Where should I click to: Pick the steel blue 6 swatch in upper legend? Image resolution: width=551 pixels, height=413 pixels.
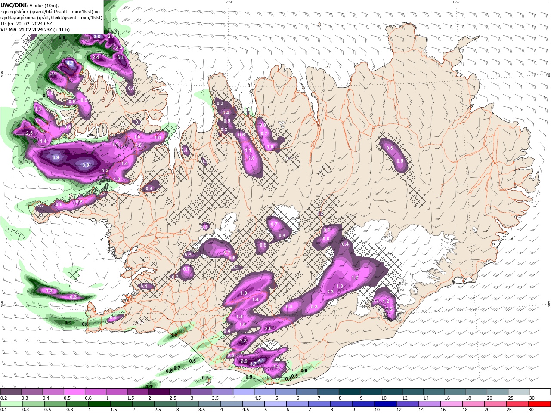click(307, 392)
